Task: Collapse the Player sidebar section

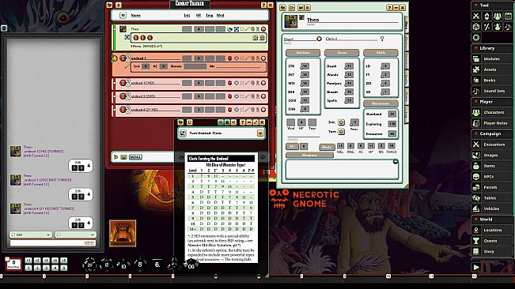Action: pyautogui.click(x=475, y=102)
